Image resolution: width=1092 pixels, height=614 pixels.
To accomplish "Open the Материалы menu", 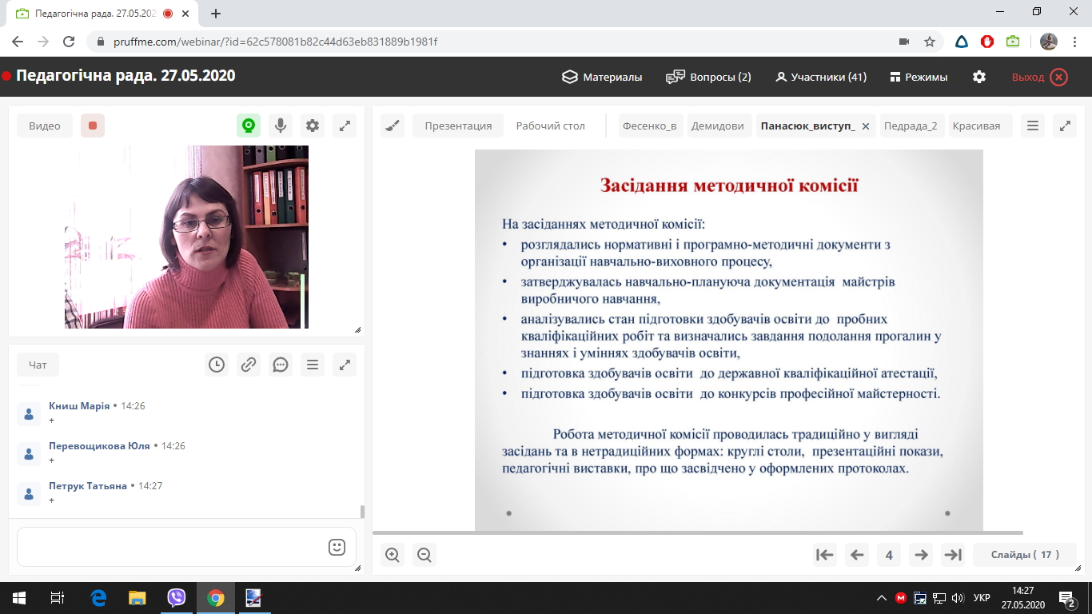I will point(602,77).
